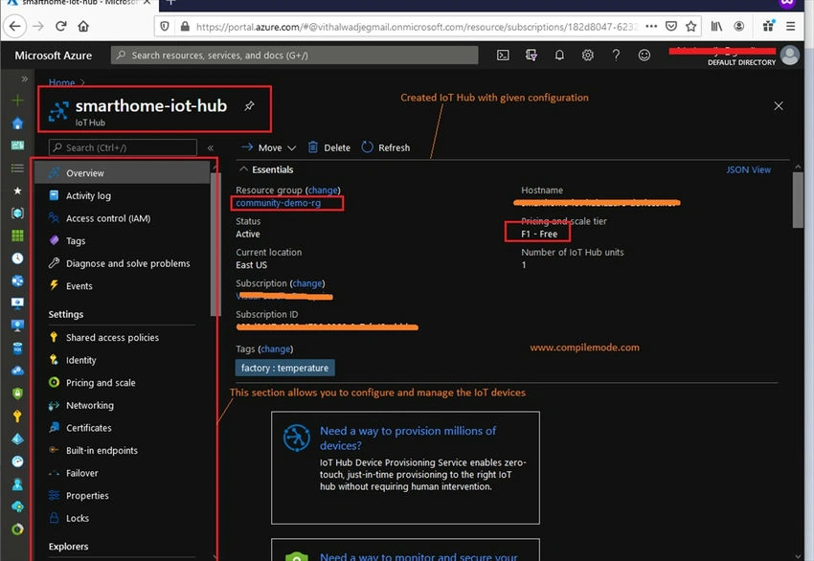Open All services list icon
The image size is (814, 561).
pyautogui.click(x=17, y=168)
